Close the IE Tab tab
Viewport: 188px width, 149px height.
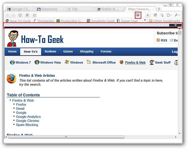[x=93, y=9]
